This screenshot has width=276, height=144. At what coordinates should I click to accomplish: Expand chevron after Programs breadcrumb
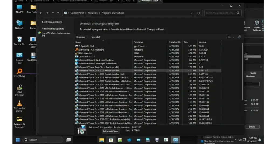[100, 13]
